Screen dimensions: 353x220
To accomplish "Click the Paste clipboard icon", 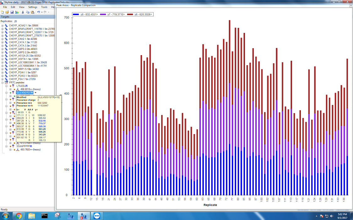I will tap(32, 12).
